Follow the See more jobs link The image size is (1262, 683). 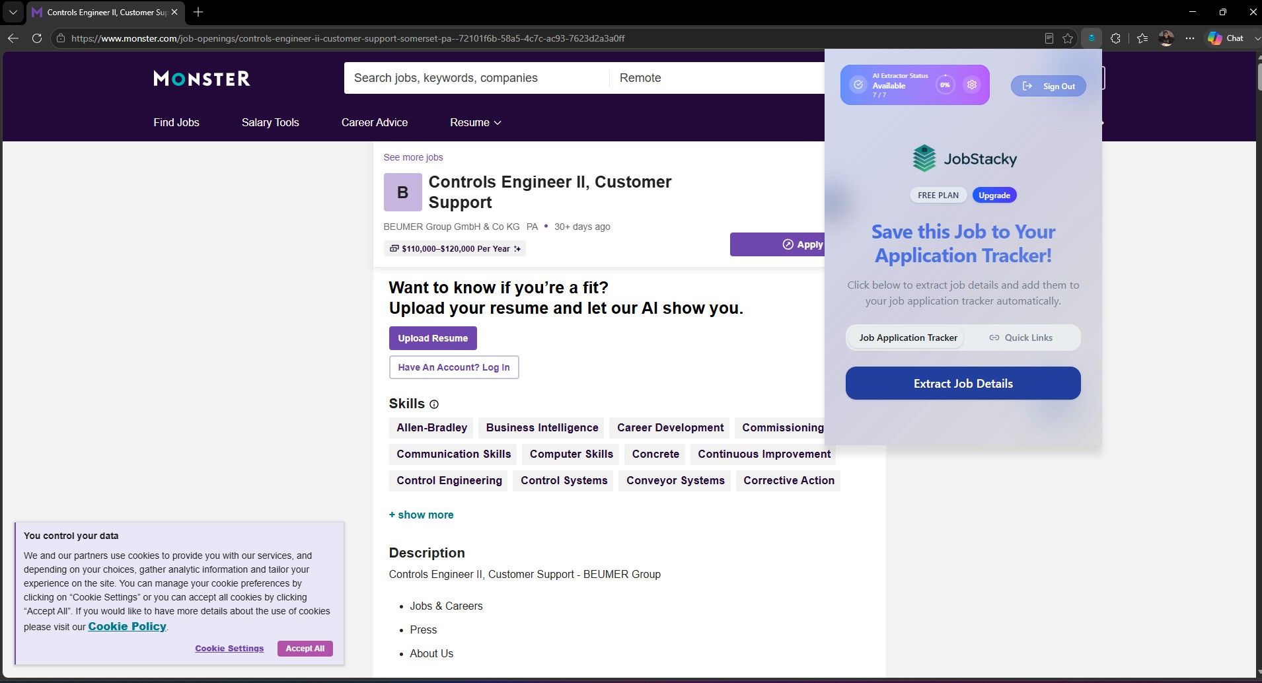[413, 157]
